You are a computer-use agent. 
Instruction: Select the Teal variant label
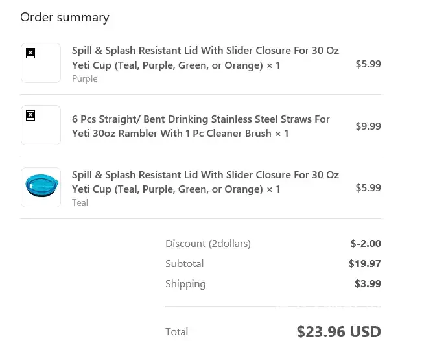[80, 202]
